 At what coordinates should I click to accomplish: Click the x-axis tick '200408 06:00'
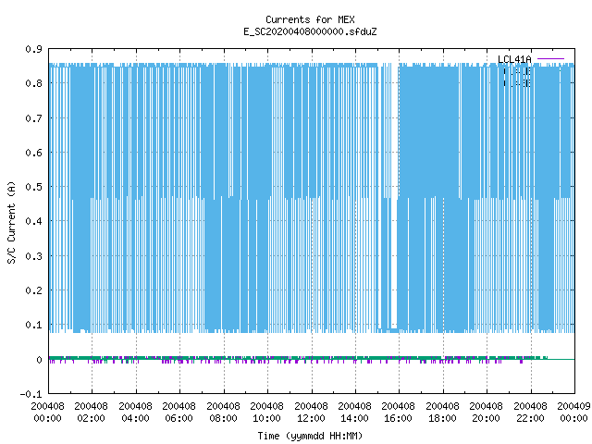point(179,413)
